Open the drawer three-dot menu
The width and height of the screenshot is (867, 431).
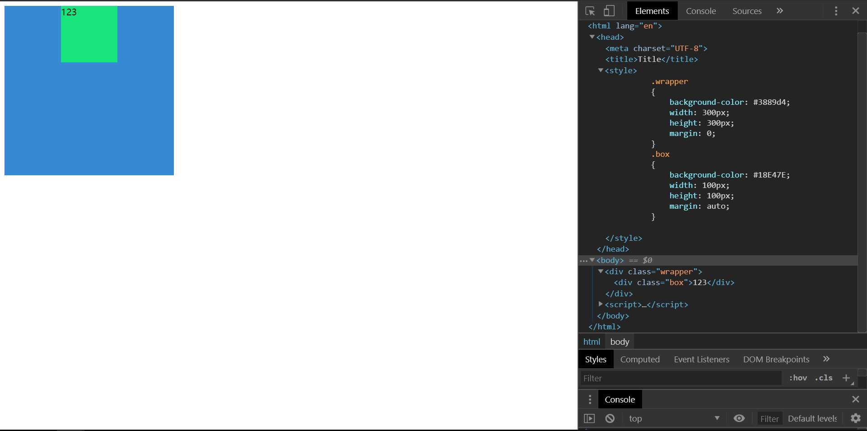[x=590, y=399]
